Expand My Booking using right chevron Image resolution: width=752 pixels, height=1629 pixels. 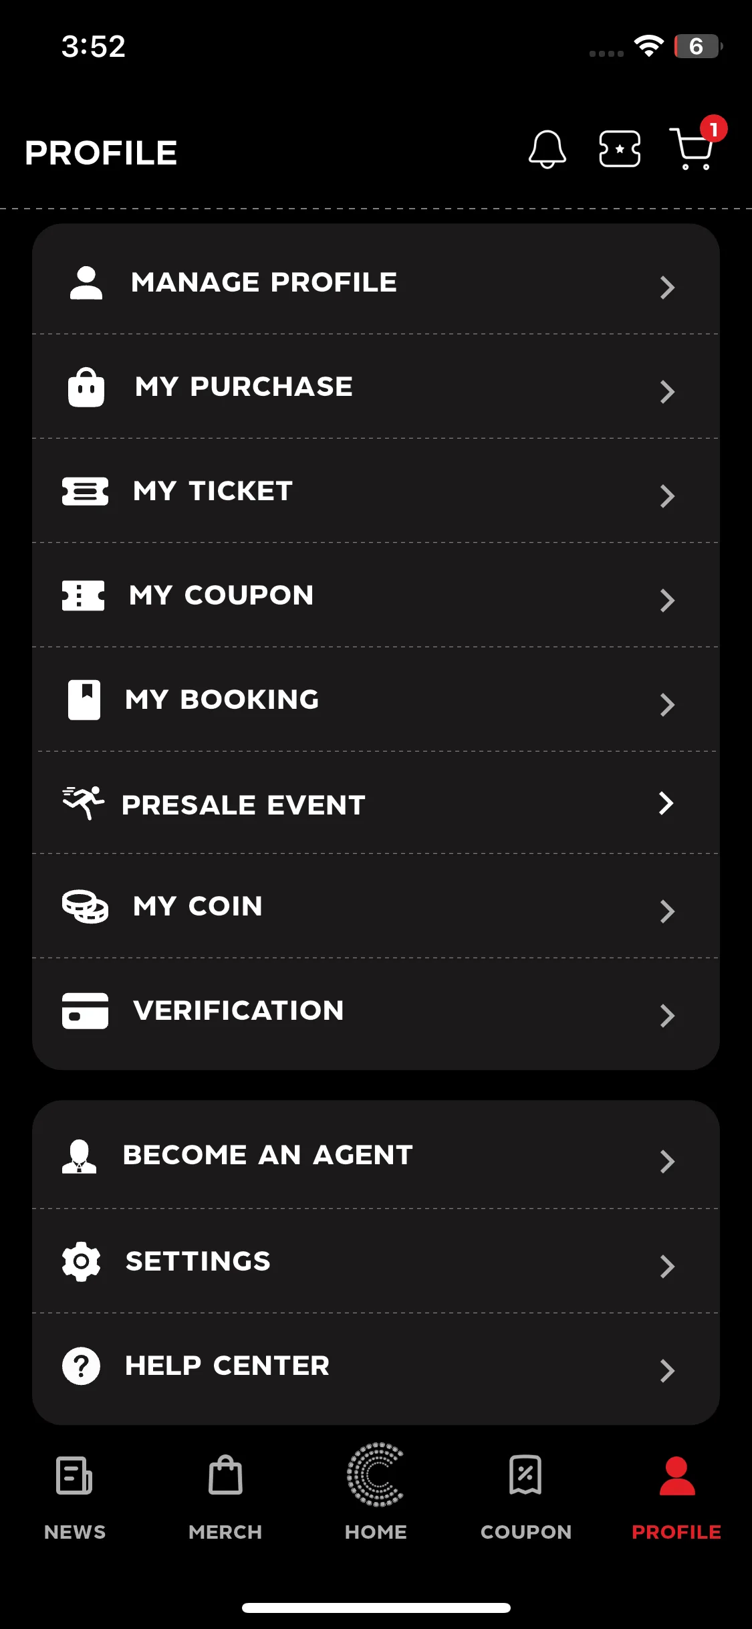coord(667,705)
